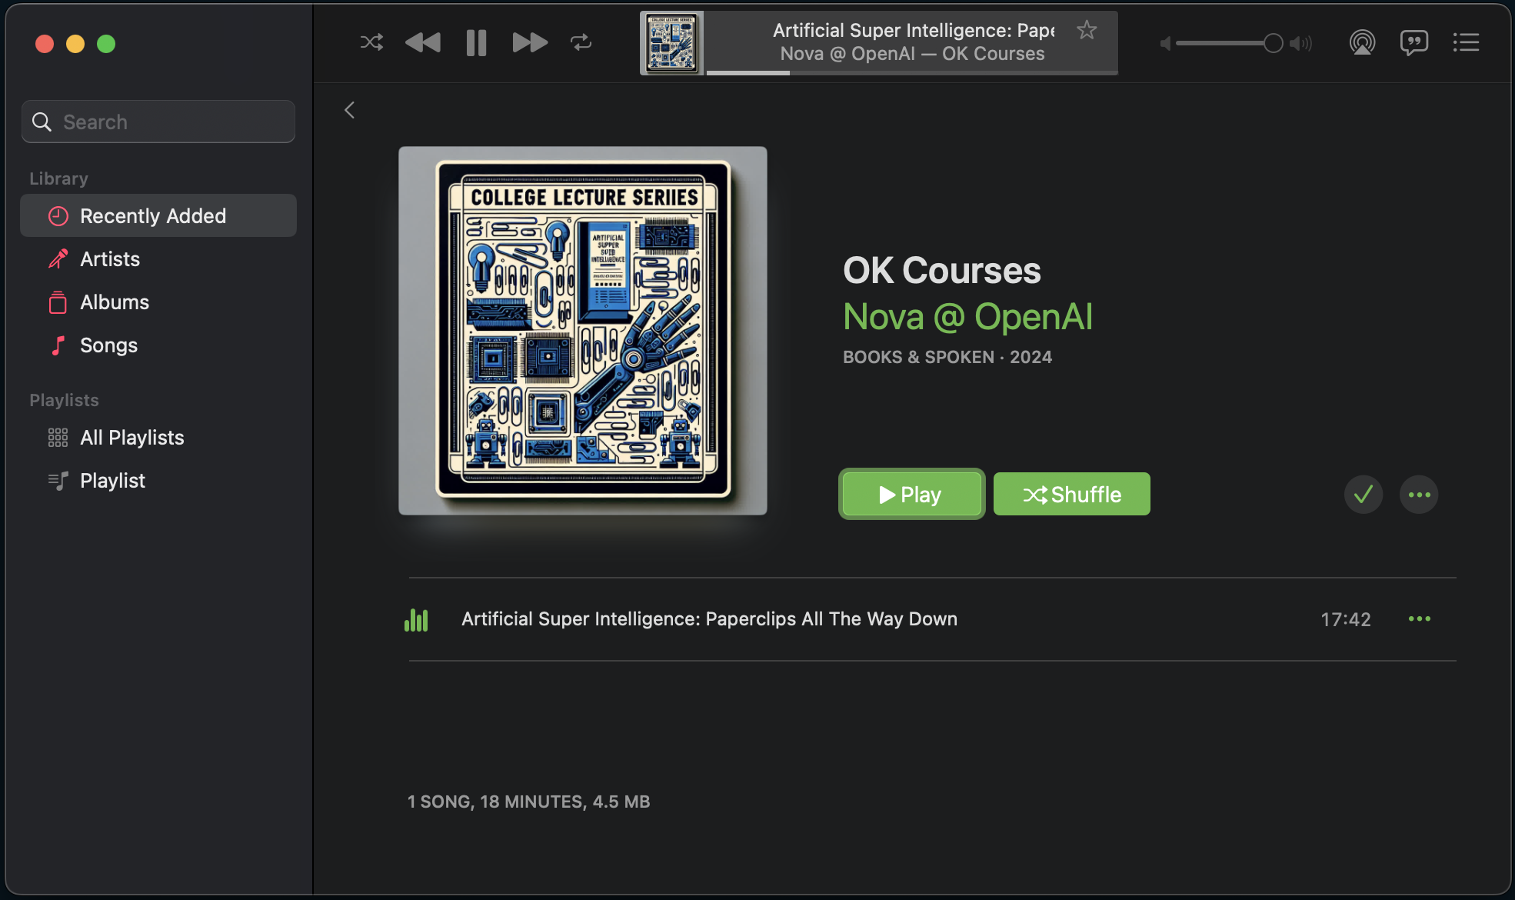Click the Shuffle button for OK Courses
The width and height of the screenshot is (1515, 900).
(x=1070, y=494)
